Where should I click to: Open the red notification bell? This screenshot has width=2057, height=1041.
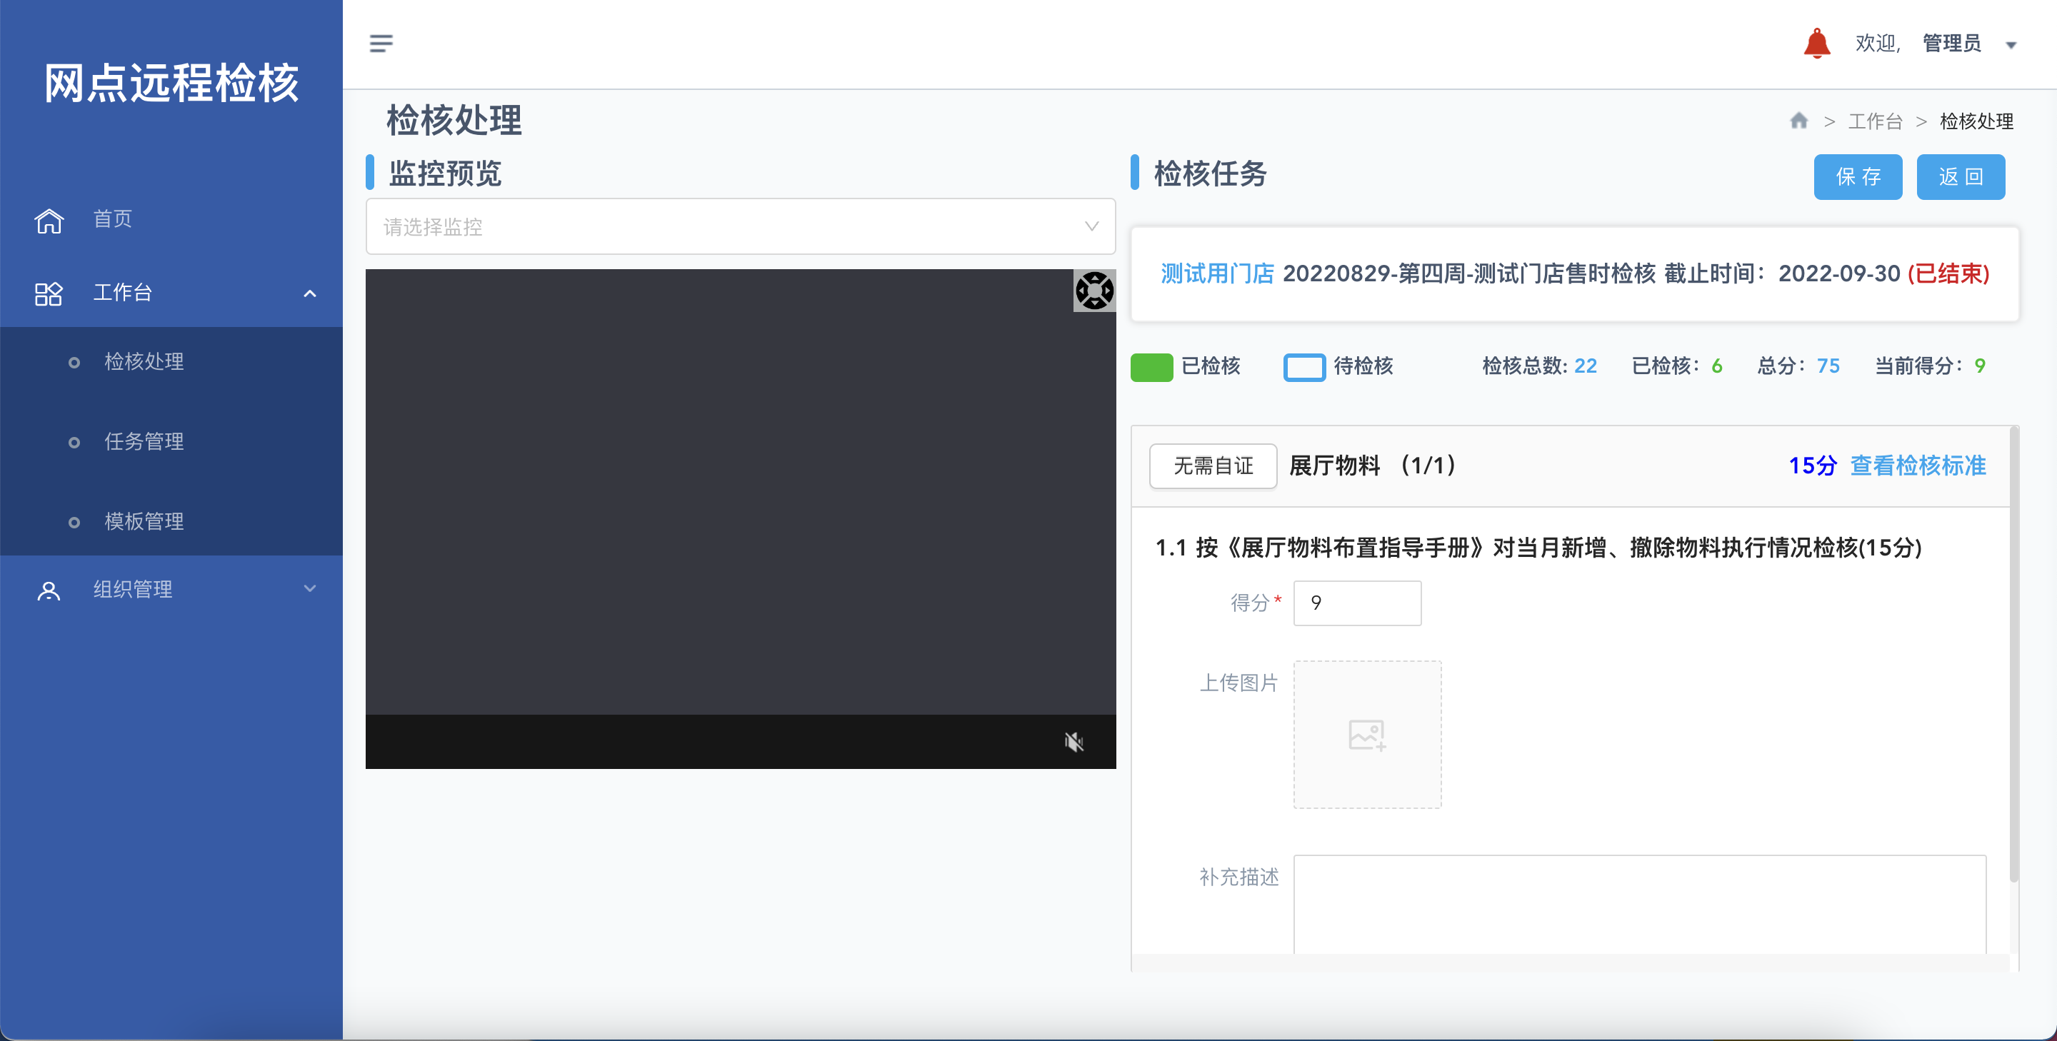(1816, 43)
